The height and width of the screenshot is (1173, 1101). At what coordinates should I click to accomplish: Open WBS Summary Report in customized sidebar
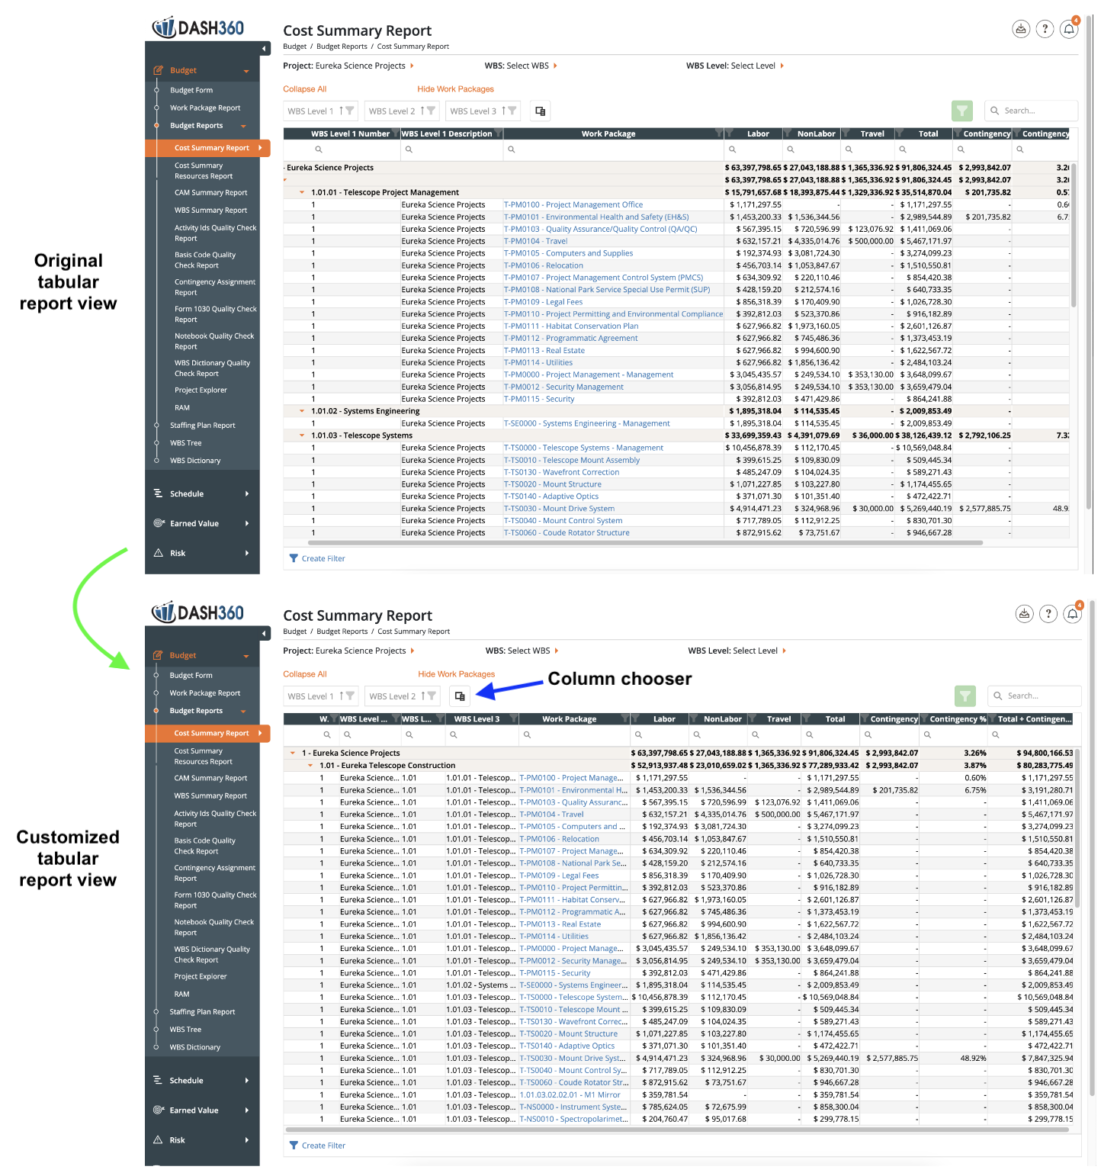click(210, 795)
